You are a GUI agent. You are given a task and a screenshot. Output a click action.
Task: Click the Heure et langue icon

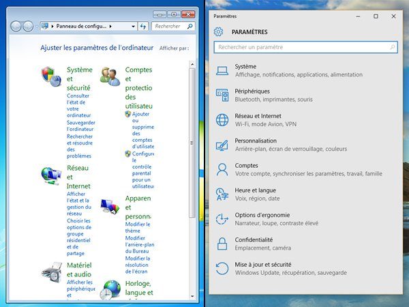[222, 194]
